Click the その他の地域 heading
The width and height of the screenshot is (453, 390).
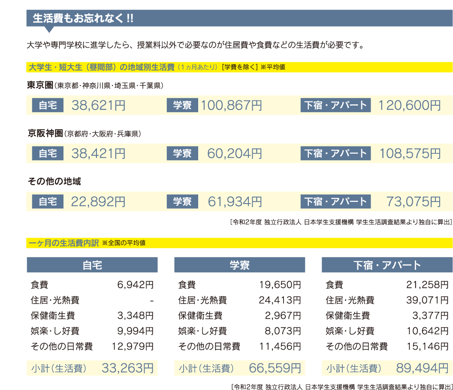(54, 182)
